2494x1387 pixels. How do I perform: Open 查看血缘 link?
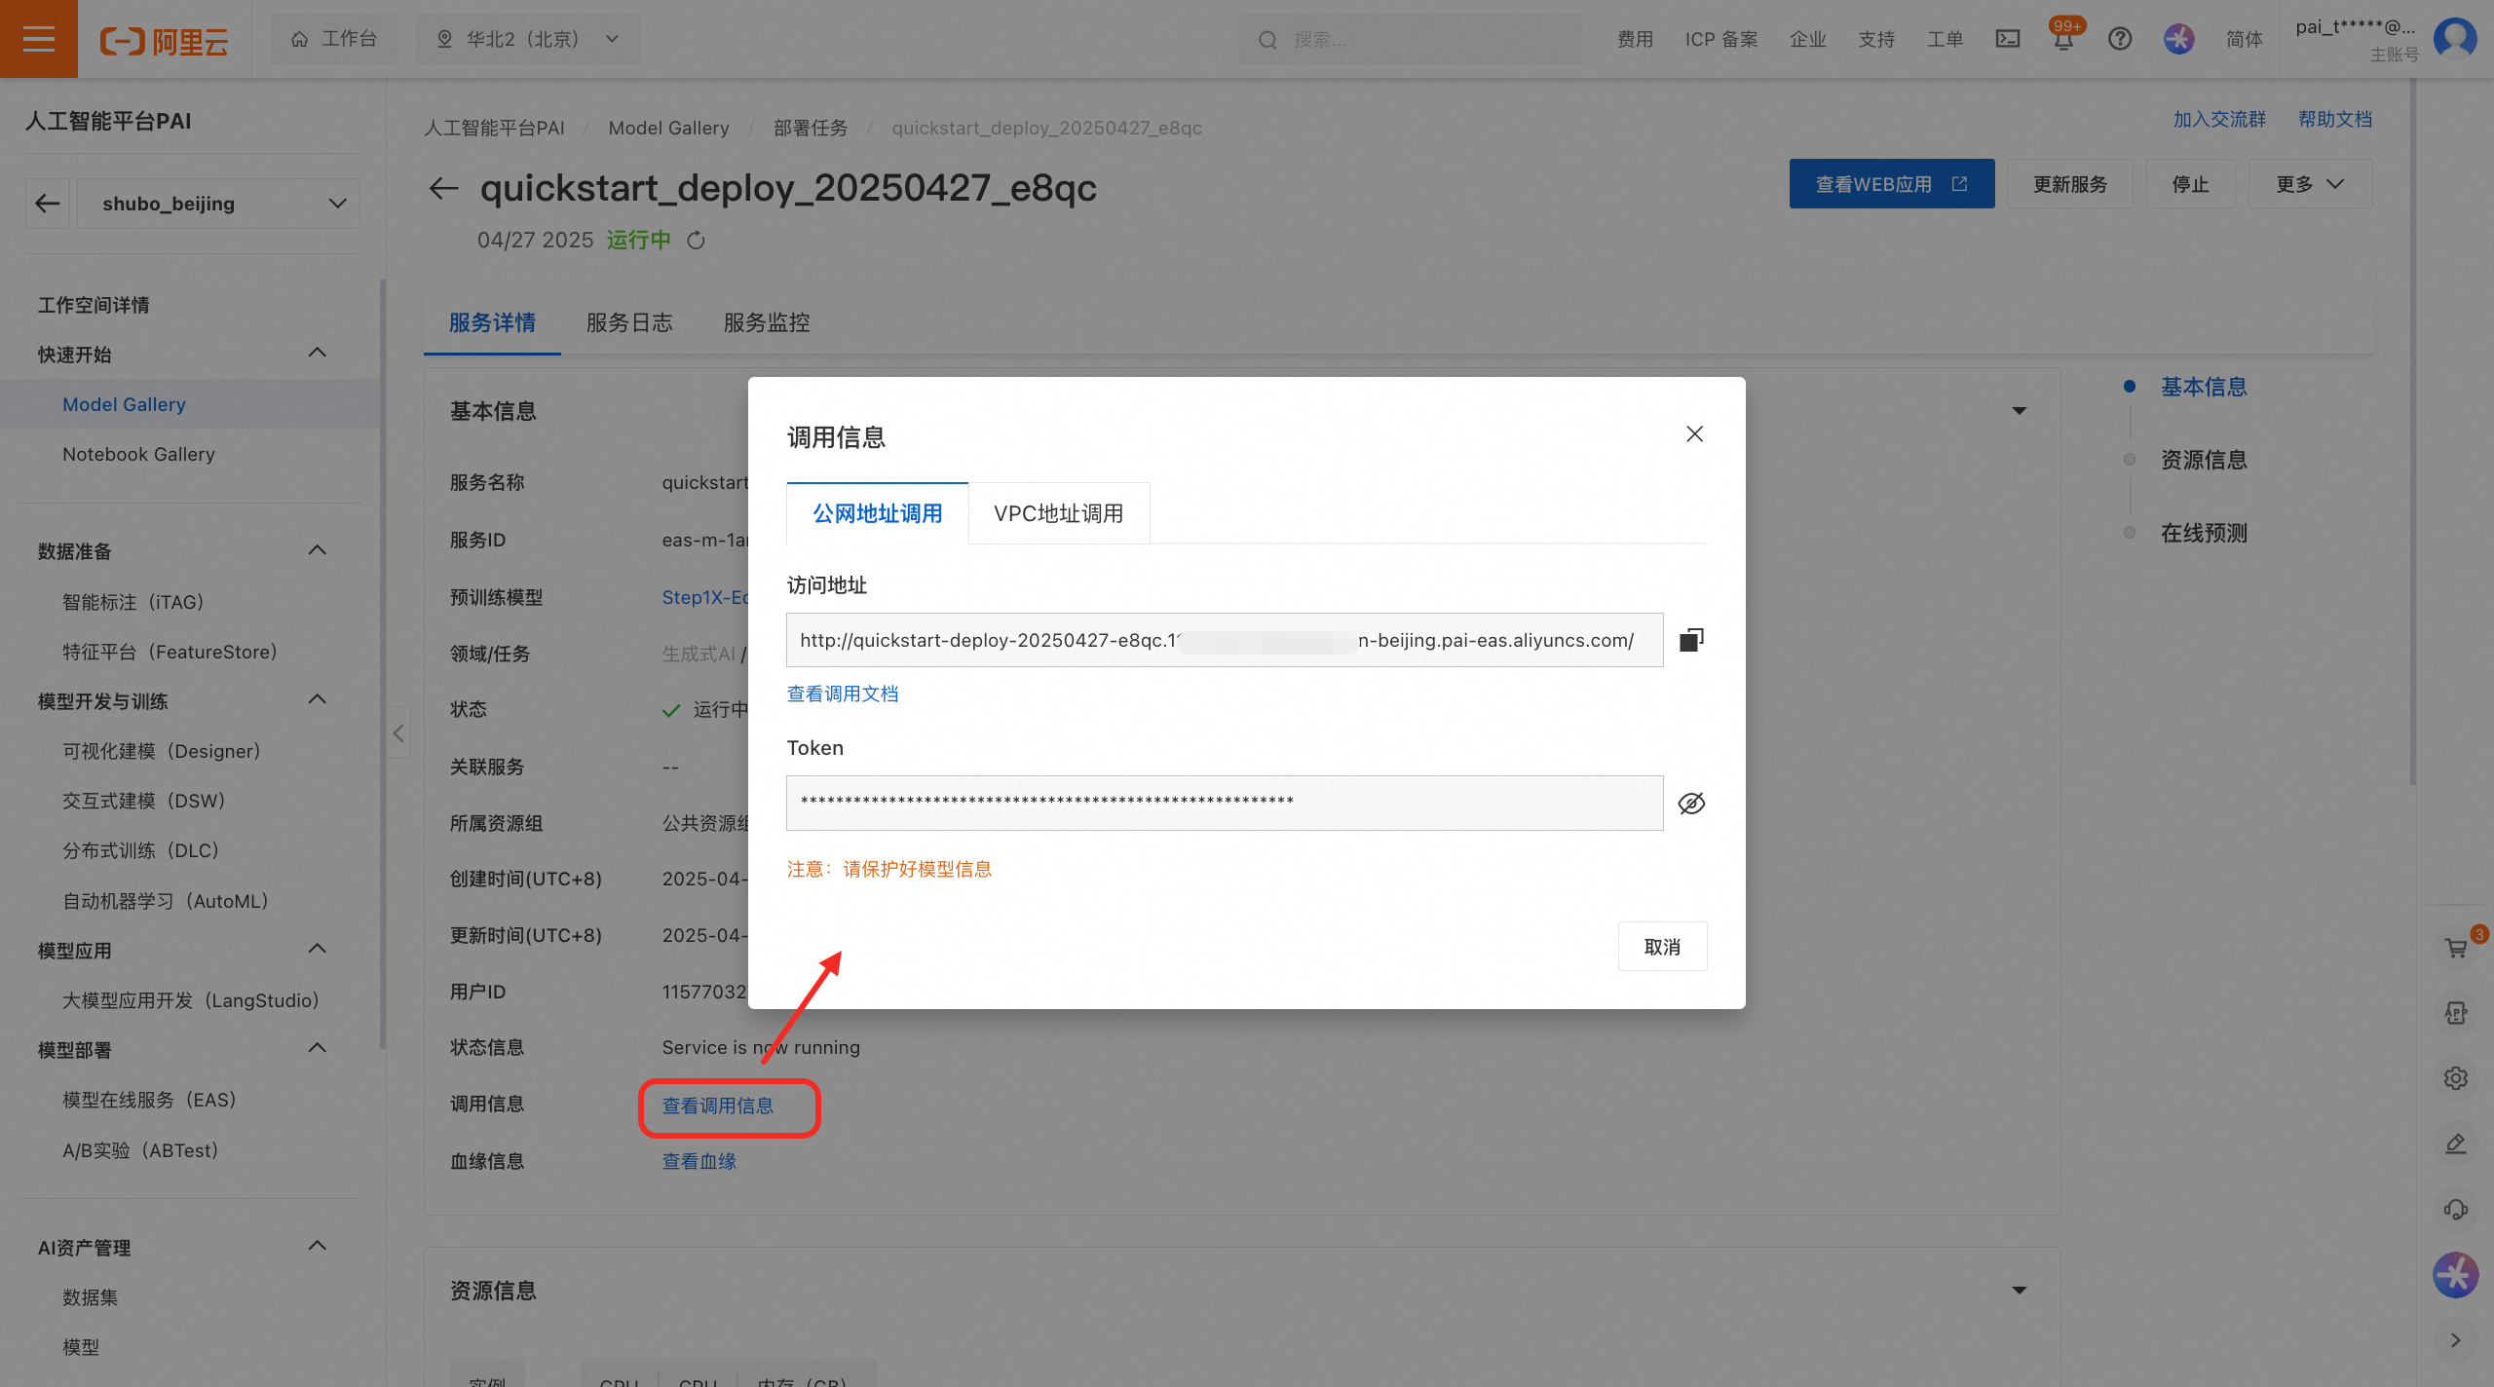pos(699,1162)
